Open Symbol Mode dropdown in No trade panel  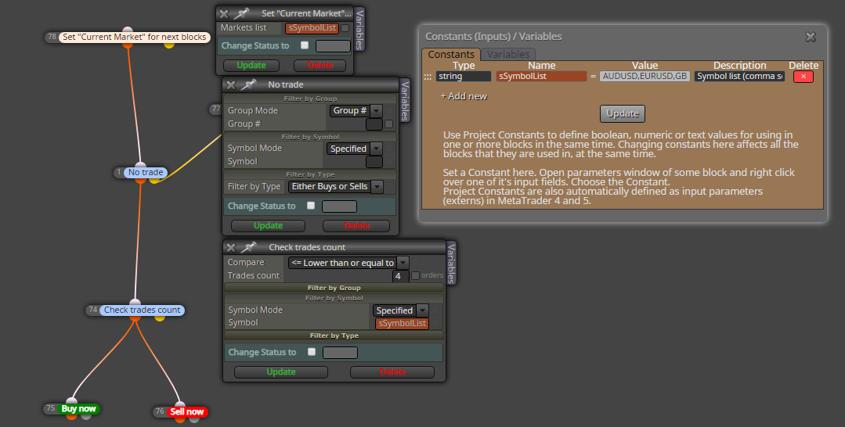click(x=355, y=149)
